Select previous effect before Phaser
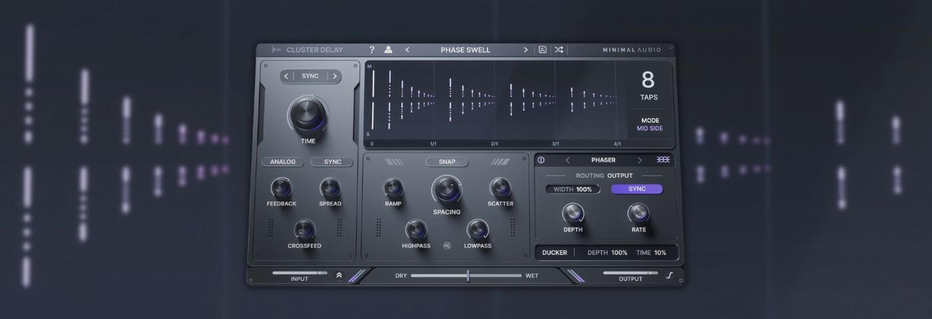The image size is (932, 319). pos(568,160)
